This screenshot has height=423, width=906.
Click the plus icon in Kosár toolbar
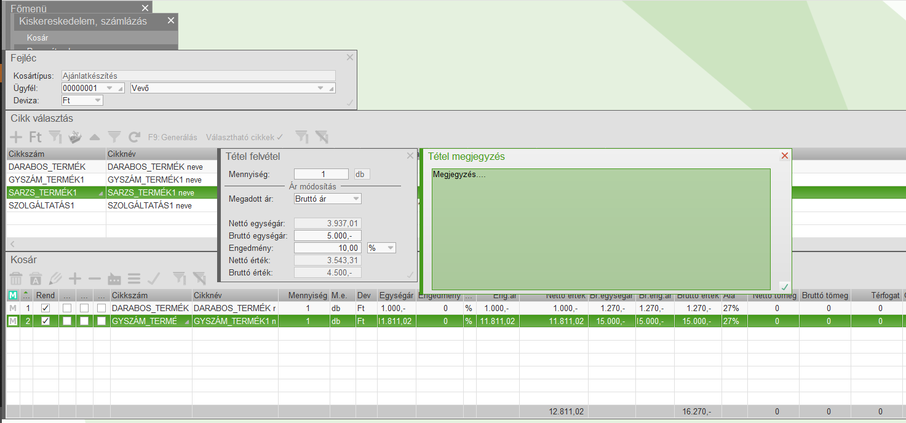(x=75, y=279)
